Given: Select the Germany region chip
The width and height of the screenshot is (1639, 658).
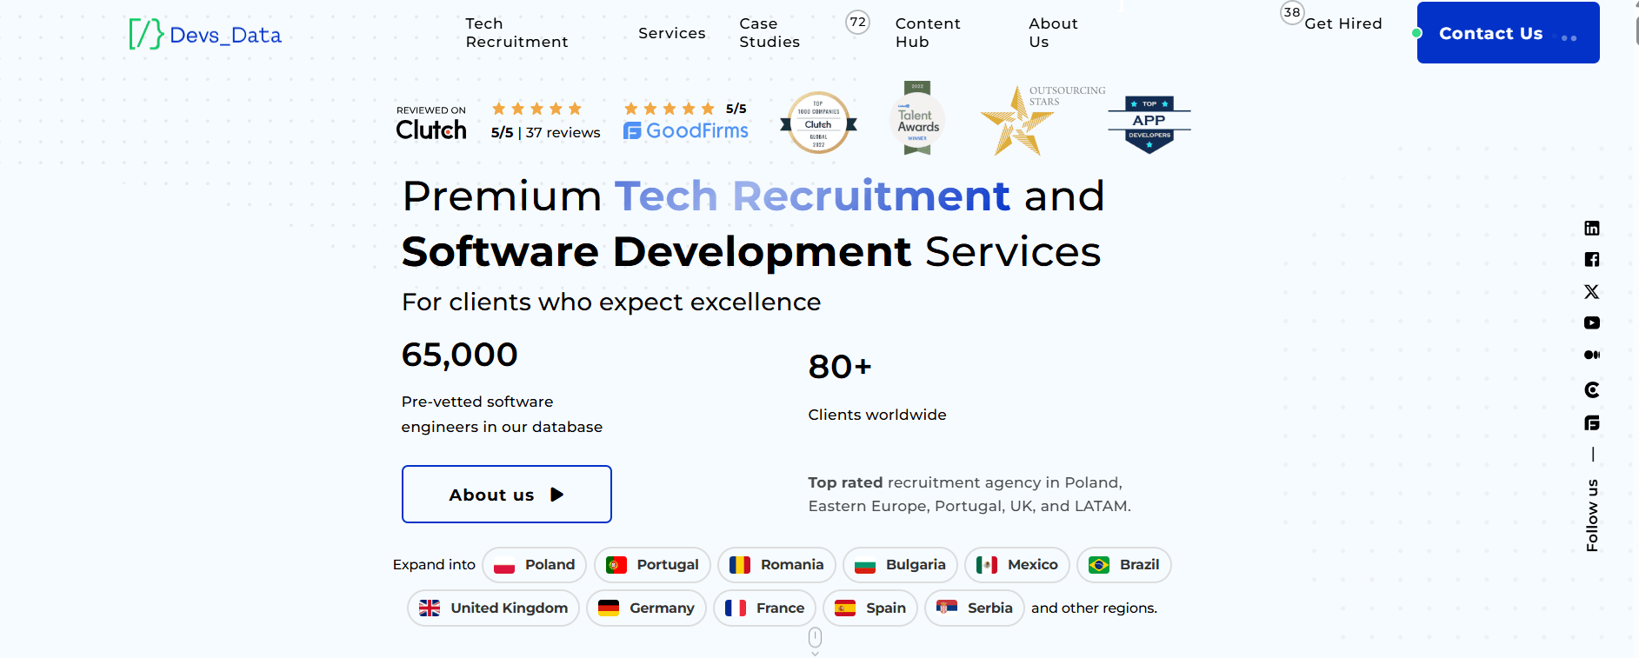Looking at the screenshot, I should 646,608.
